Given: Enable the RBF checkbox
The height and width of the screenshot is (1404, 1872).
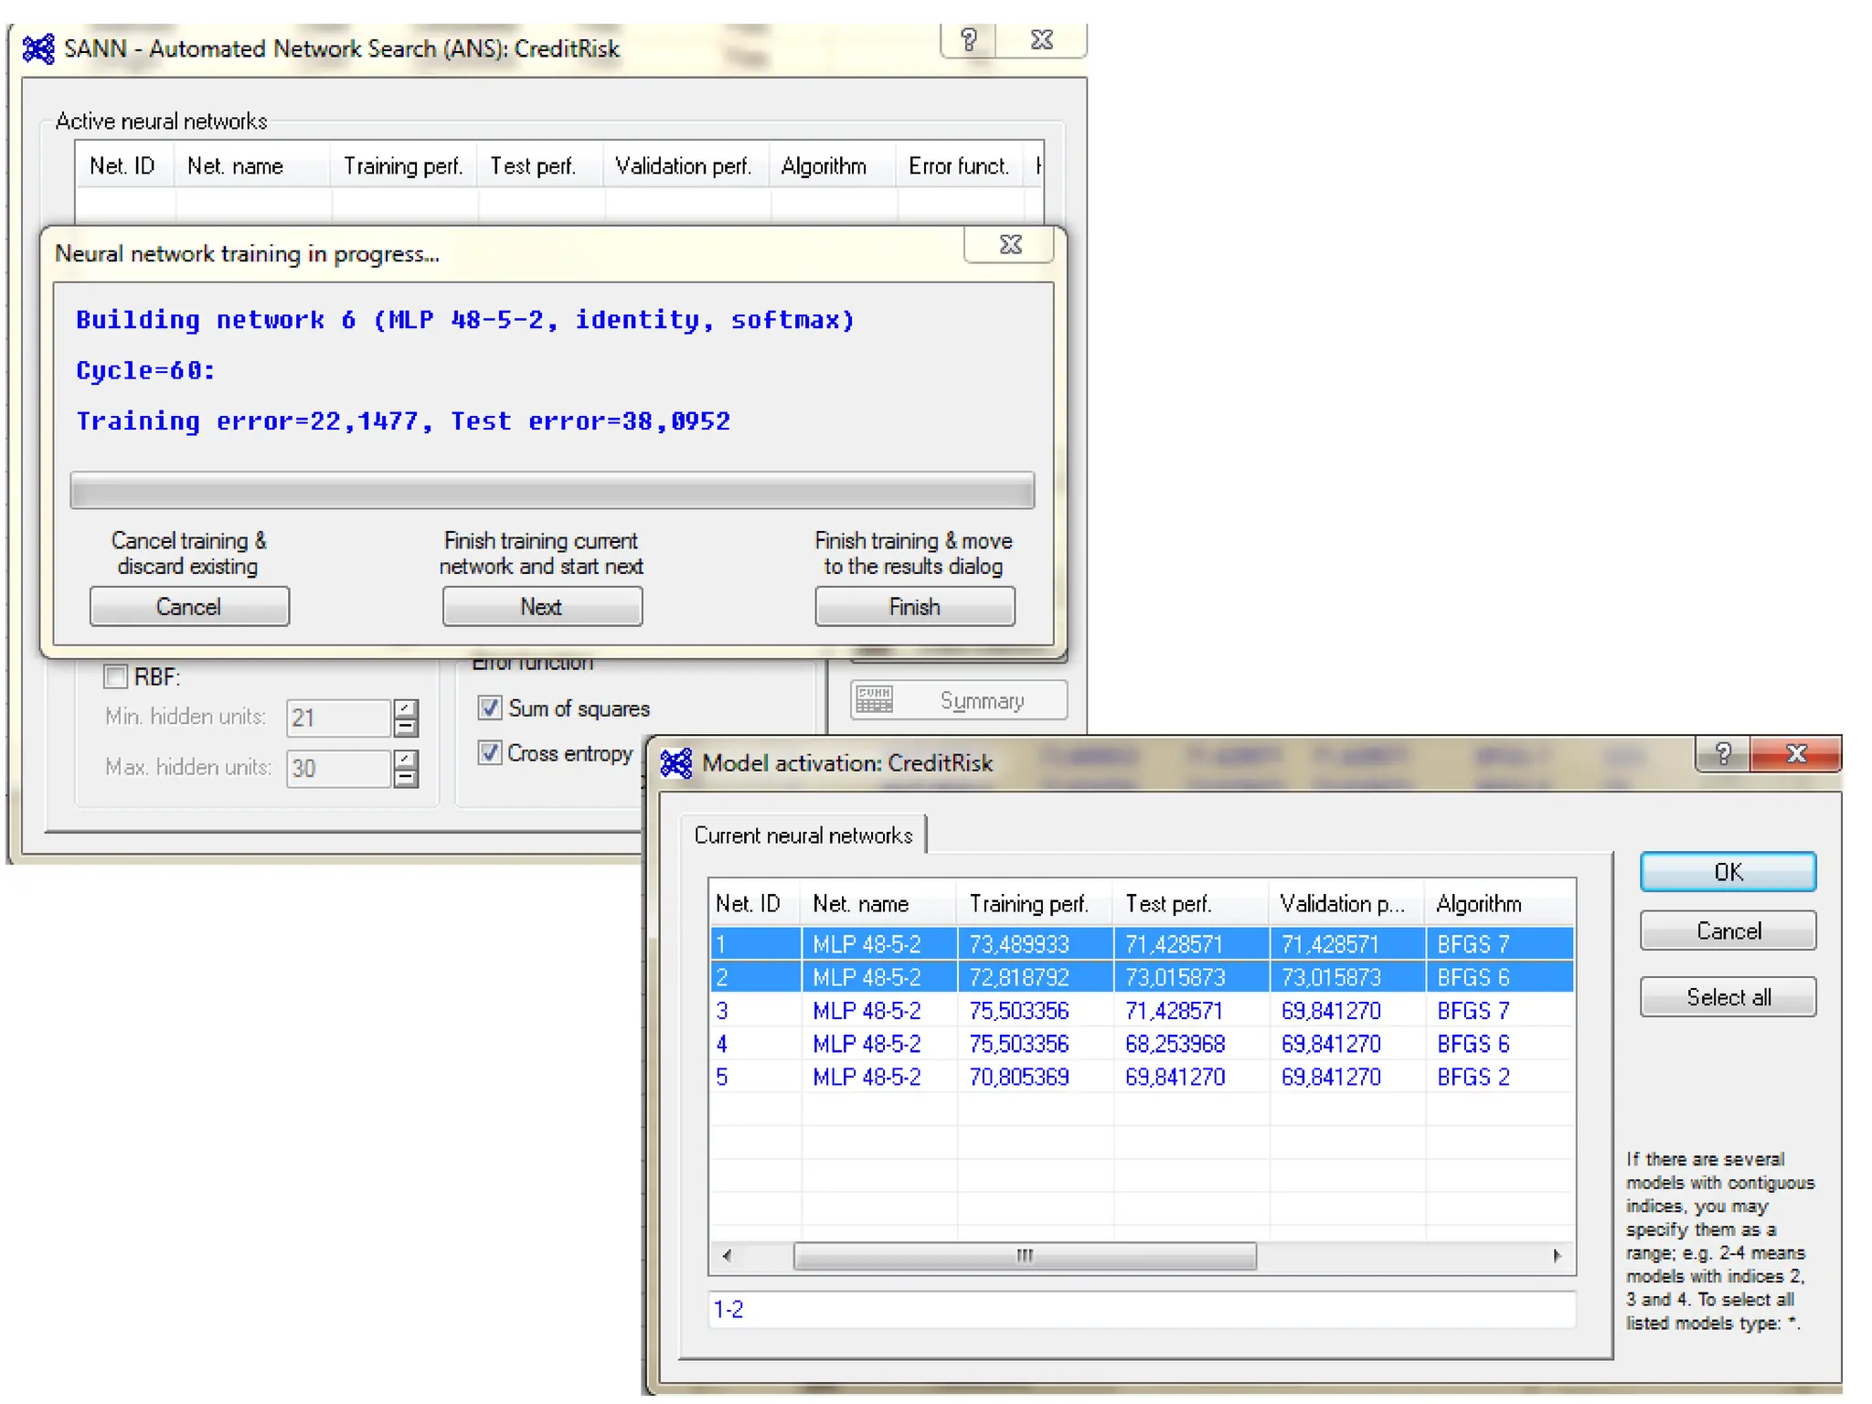Looking at the screenshot, I should (x=116, y=677).
